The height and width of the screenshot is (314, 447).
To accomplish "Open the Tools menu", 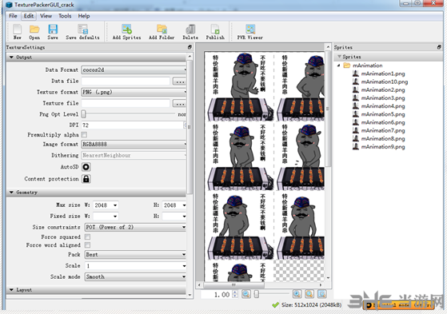I will tap(65, 16).
